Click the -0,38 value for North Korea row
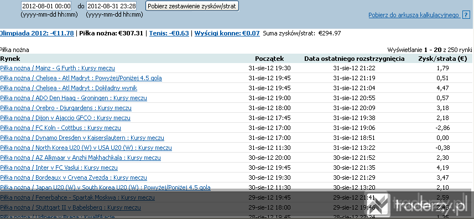Viewport: 474px width, 219px height. pyautogui.click(x=442, y=148)
